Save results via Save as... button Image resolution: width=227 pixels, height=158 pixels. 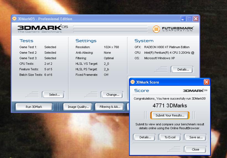[x=195, y=137]
